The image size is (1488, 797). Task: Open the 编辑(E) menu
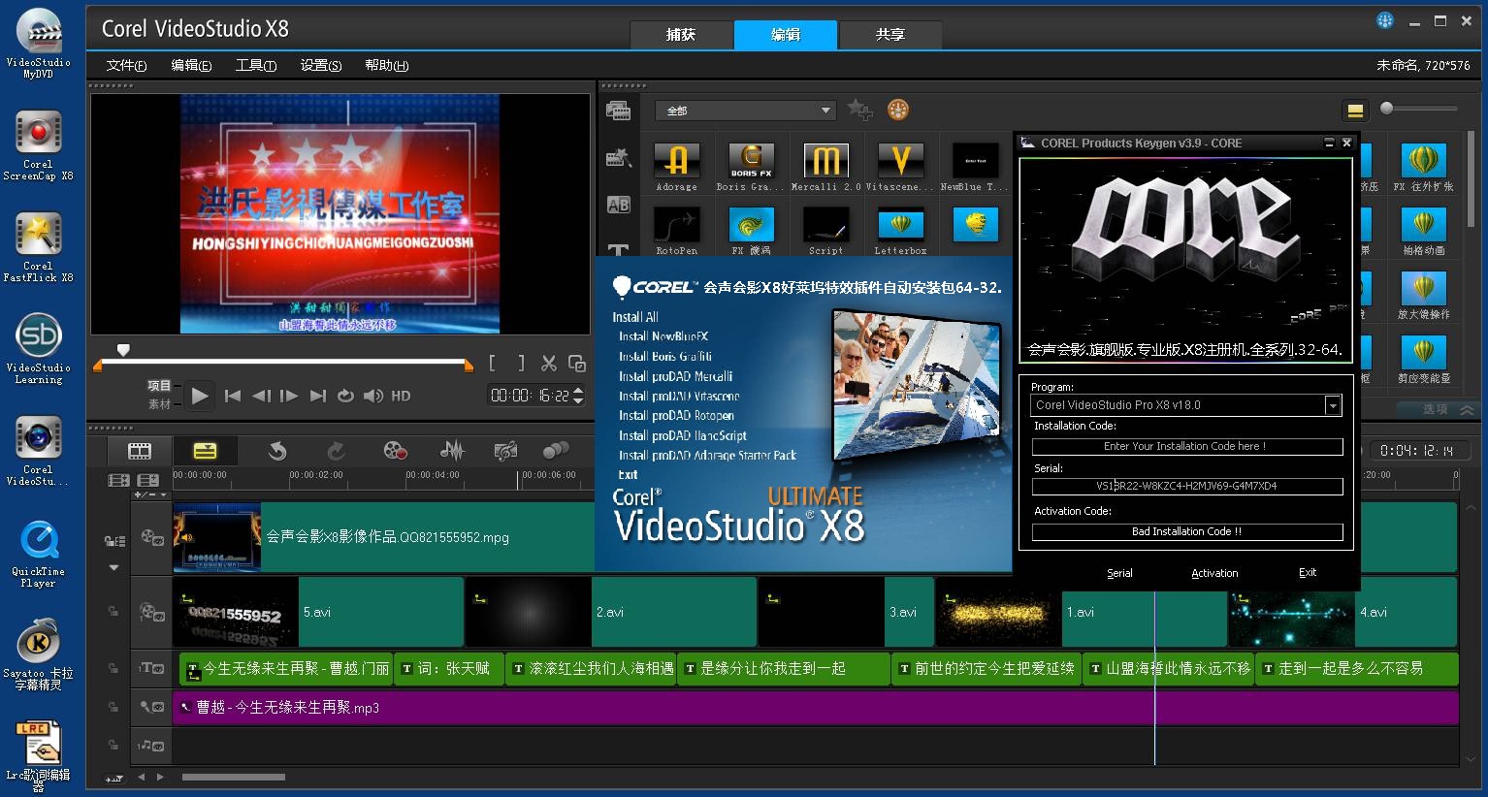pos(191,65)
